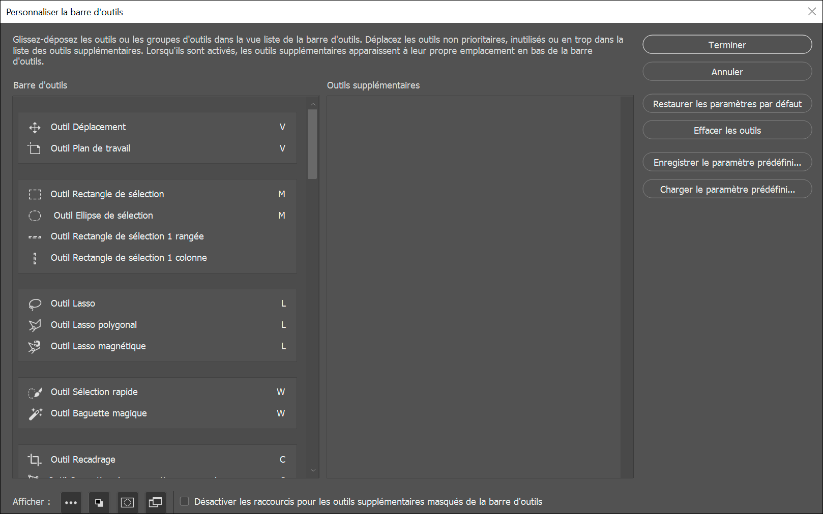Toggle foreground/background colors display button

pyautogui.click(x=99, y=502)
